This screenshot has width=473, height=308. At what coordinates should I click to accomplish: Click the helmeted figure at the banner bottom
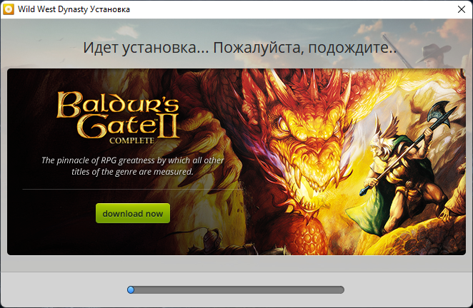point(211,240)
